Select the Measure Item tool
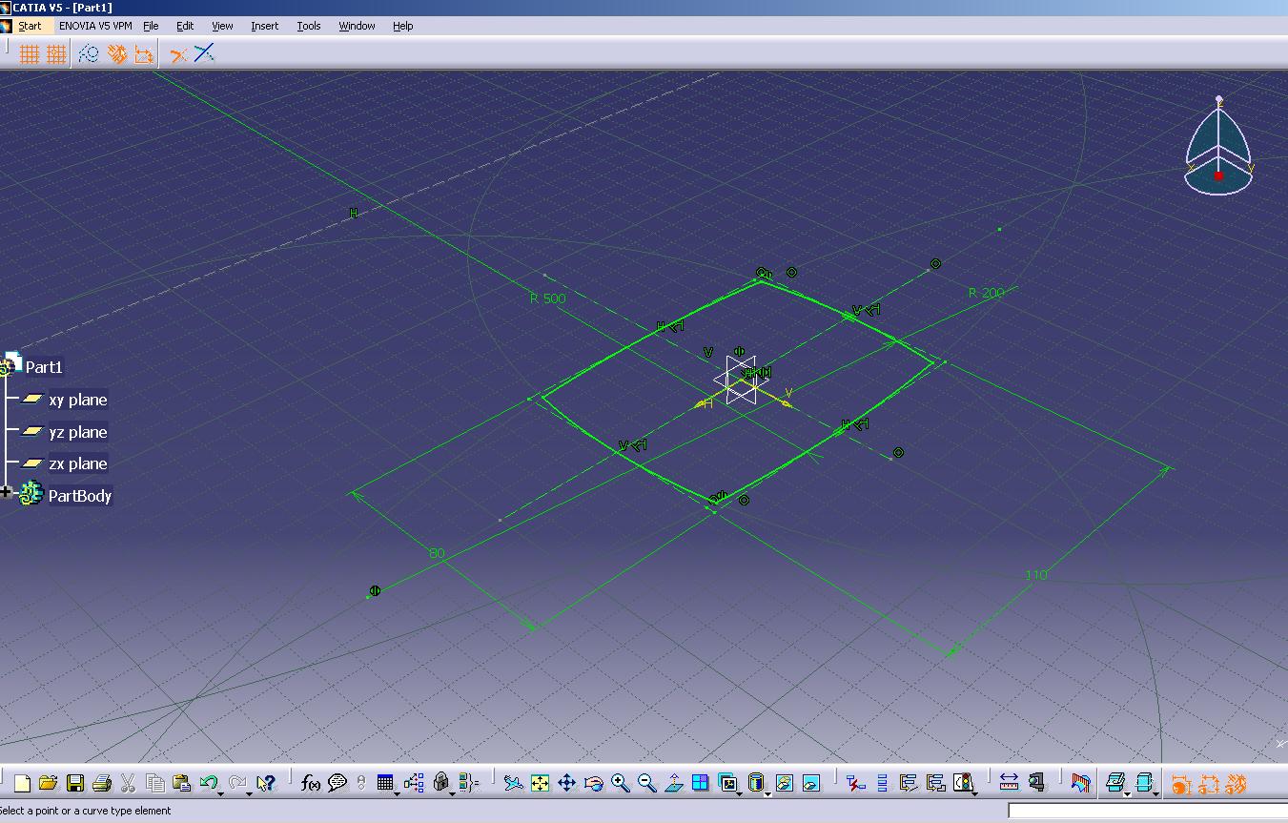The height and width of the screenshot is (823, 1288). pyautogui.click(x=1036, y=783)
